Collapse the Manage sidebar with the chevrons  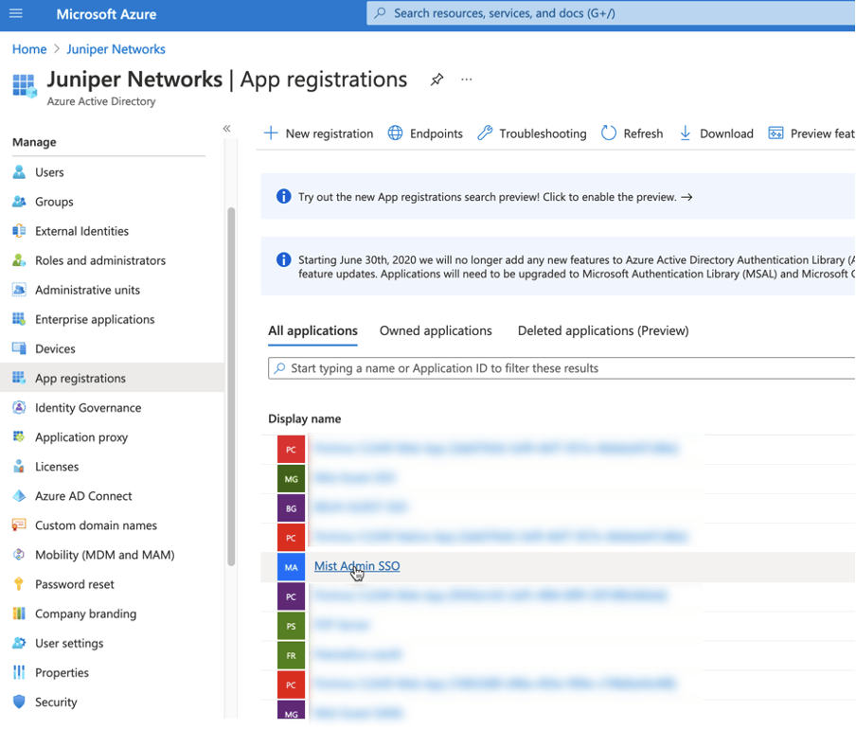pos(225,128)
